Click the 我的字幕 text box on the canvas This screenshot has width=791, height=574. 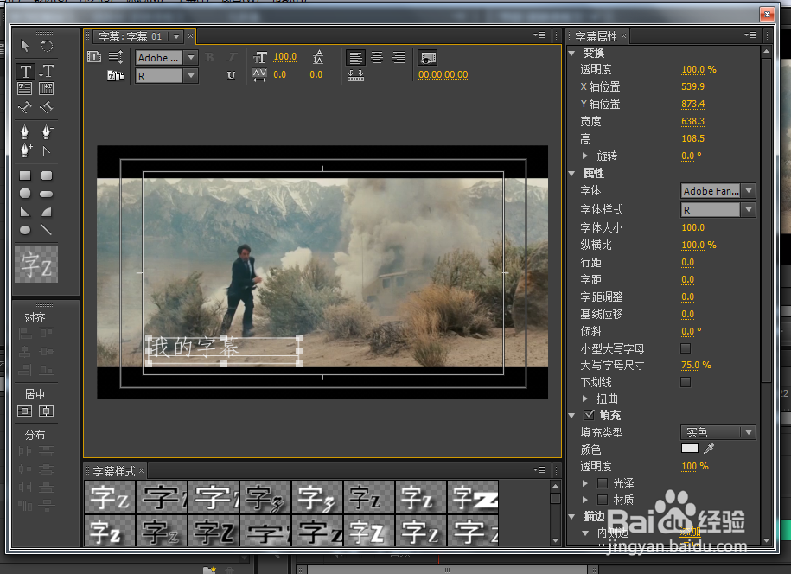[224, 351]
